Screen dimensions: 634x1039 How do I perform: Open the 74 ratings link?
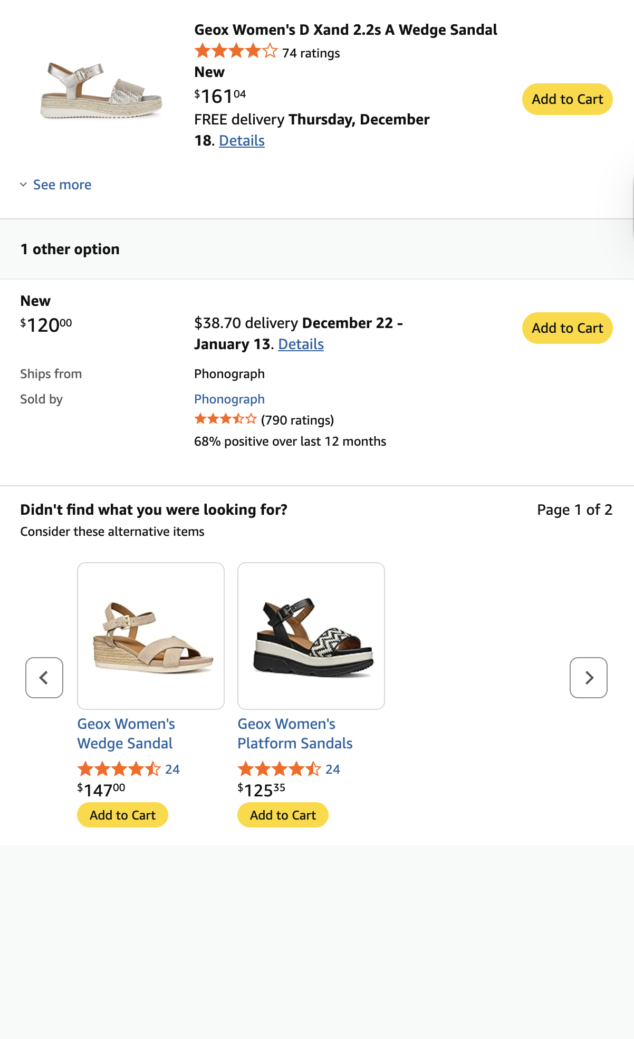point(310,53)
